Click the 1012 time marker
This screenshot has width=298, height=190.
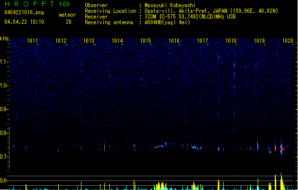pos(61,41)
